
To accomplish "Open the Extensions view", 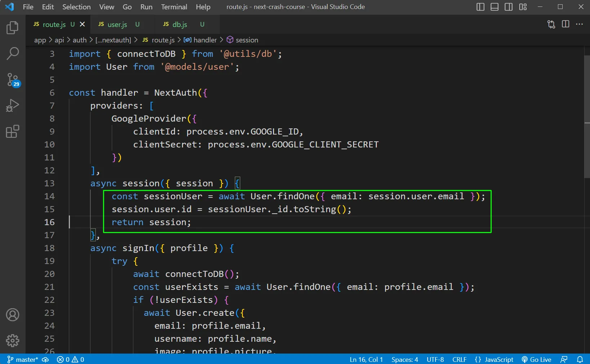I will (x=13, y=132).
